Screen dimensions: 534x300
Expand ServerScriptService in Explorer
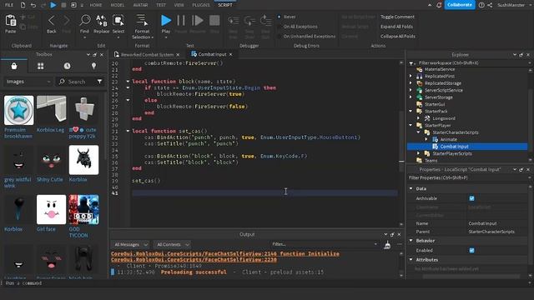[411, 90]
